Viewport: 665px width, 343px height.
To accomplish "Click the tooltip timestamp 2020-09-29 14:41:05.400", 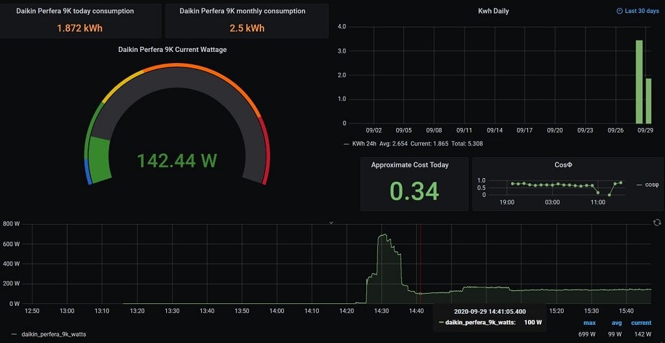I will coord(490,312).
